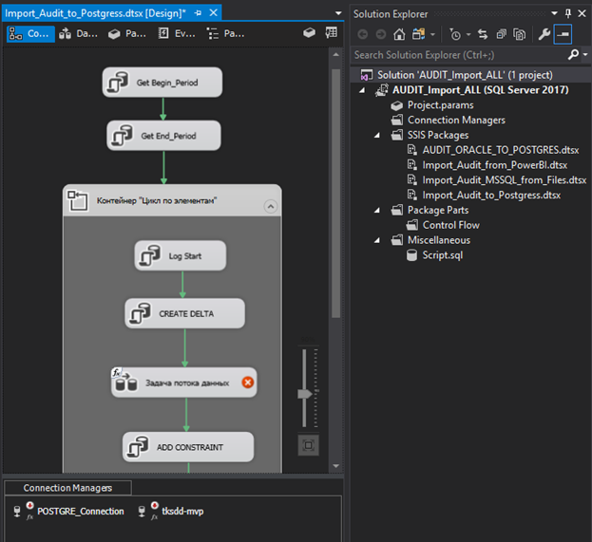The width and height of the screenshot is (592, 542).
Task: Click the Solution Explorer Back button
Action: tap(363, 35)
